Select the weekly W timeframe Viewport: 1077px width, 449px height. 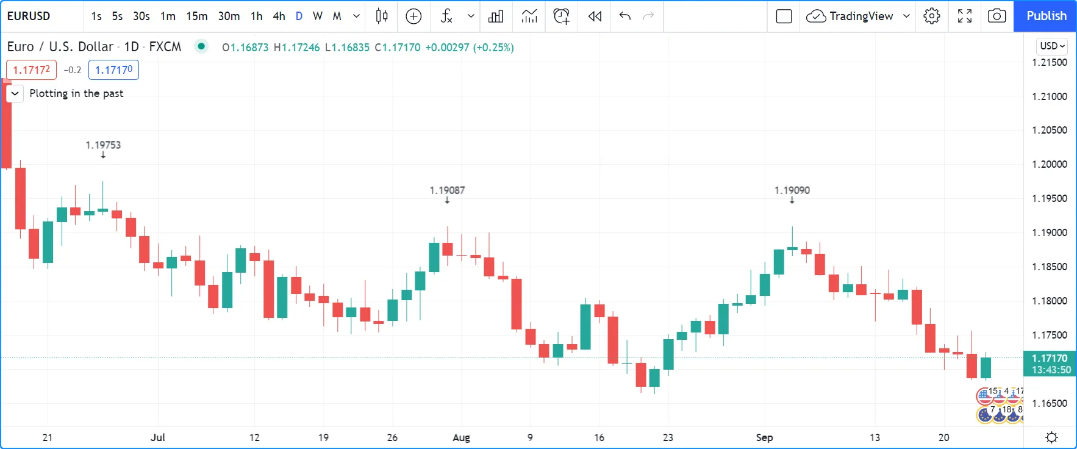click(318, 16)
